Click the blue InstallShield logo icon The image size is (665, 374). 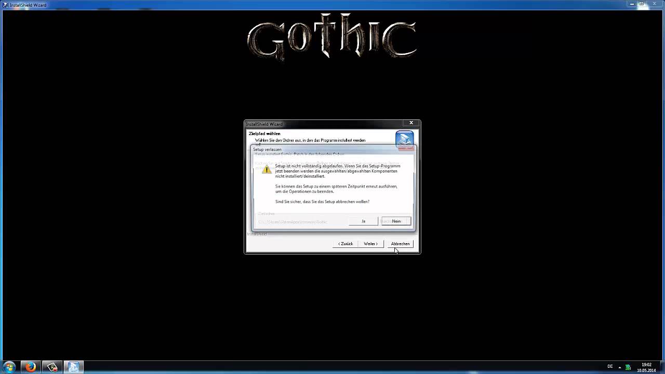coord(405,140)
